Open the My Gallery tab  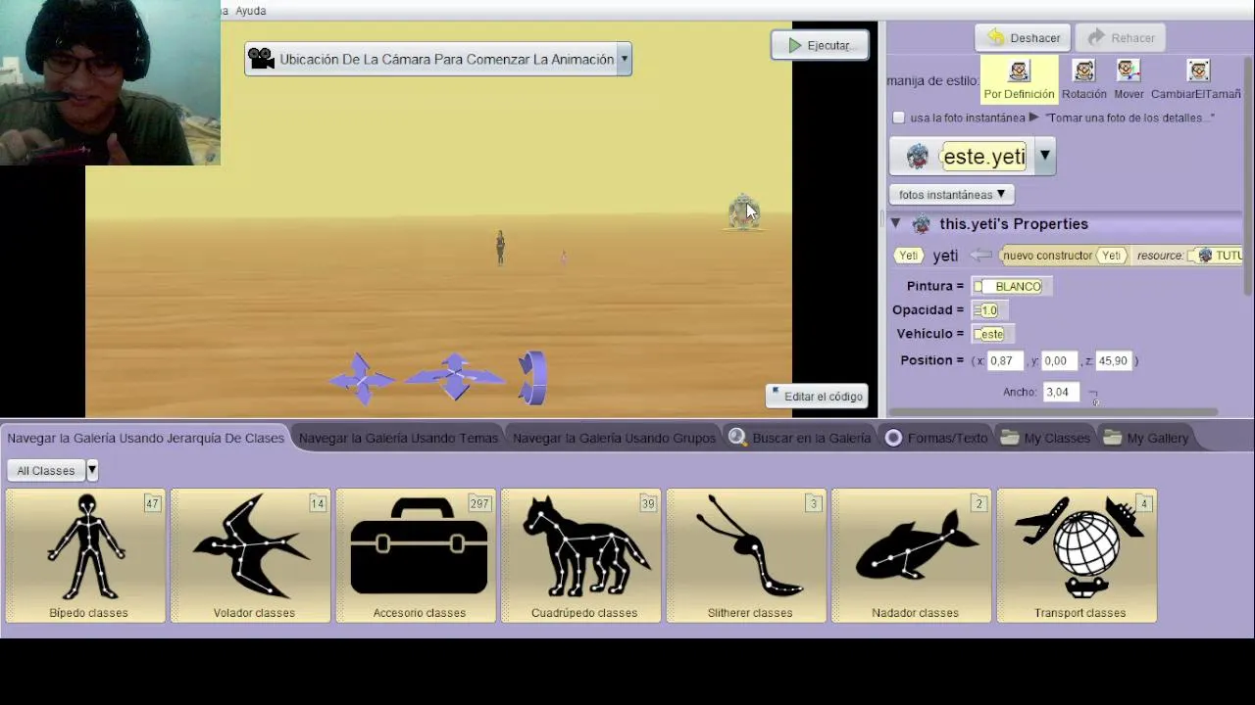click(1146, 438)
